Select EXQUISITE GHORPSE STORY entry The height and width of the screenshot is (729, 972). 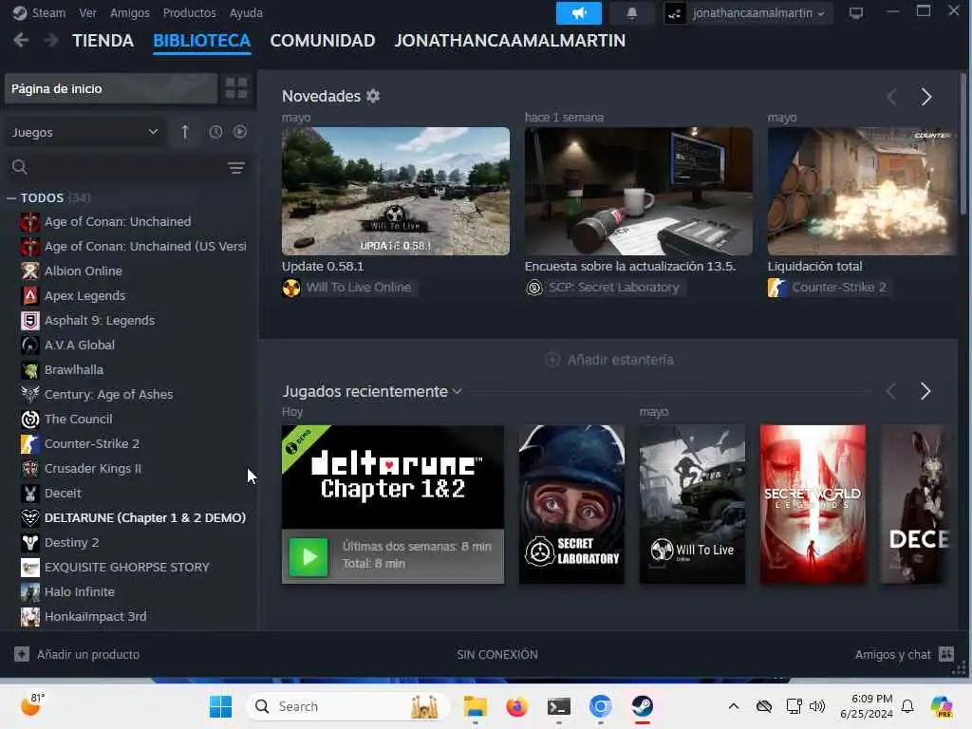(126, 568)
